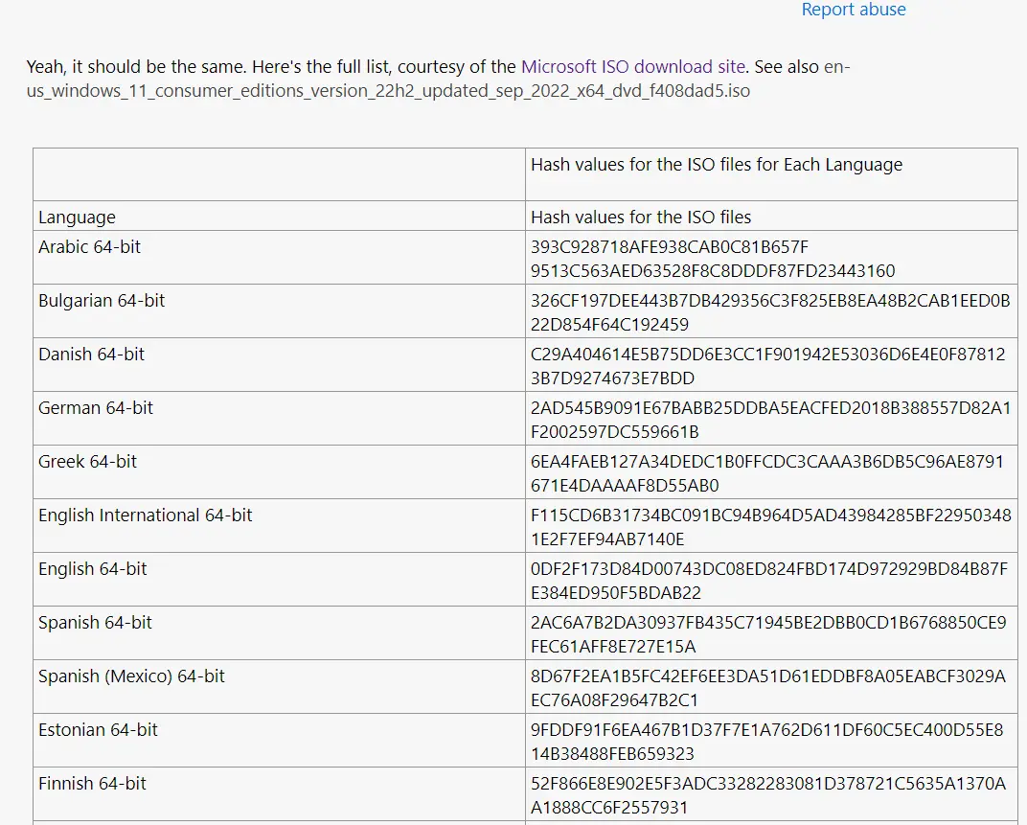Image resolution: width=1027 pixels, height=825 pixels.
Task: Select the 'Arabic 64-bit' row label
Action: coord(90,247)
